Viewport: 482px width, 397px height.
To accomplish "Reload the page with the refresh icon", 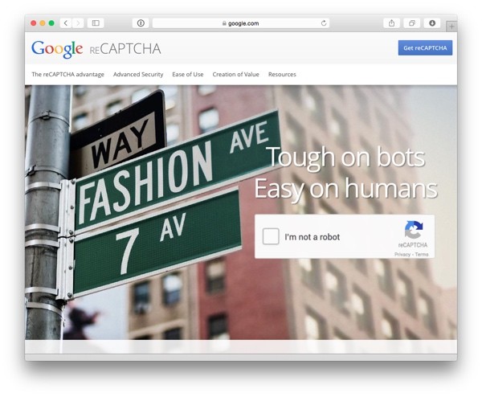I will click(324, 23).
